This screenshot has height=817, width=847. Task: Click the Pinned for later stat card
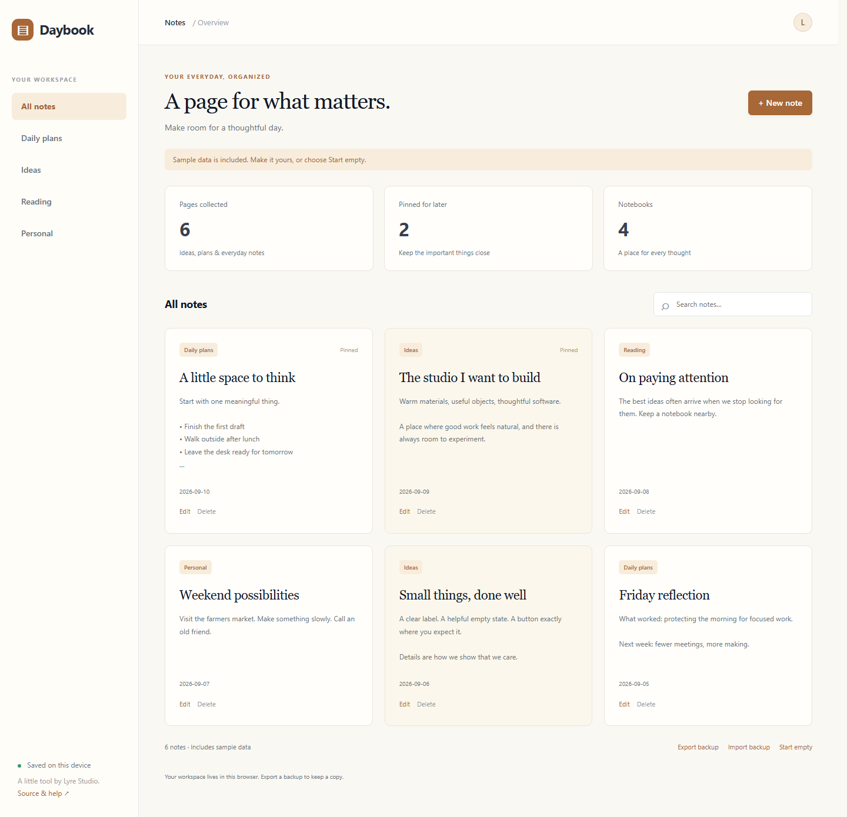[x=488, y=229]
